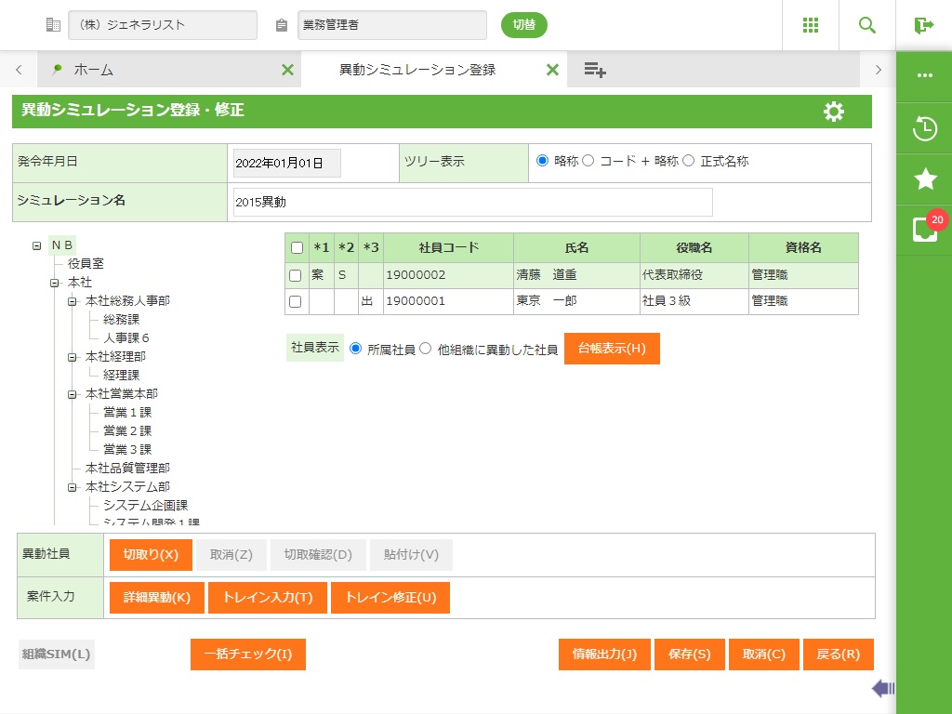
Task: Switch to the ホーム tab
Action: (x=93, y=70)
